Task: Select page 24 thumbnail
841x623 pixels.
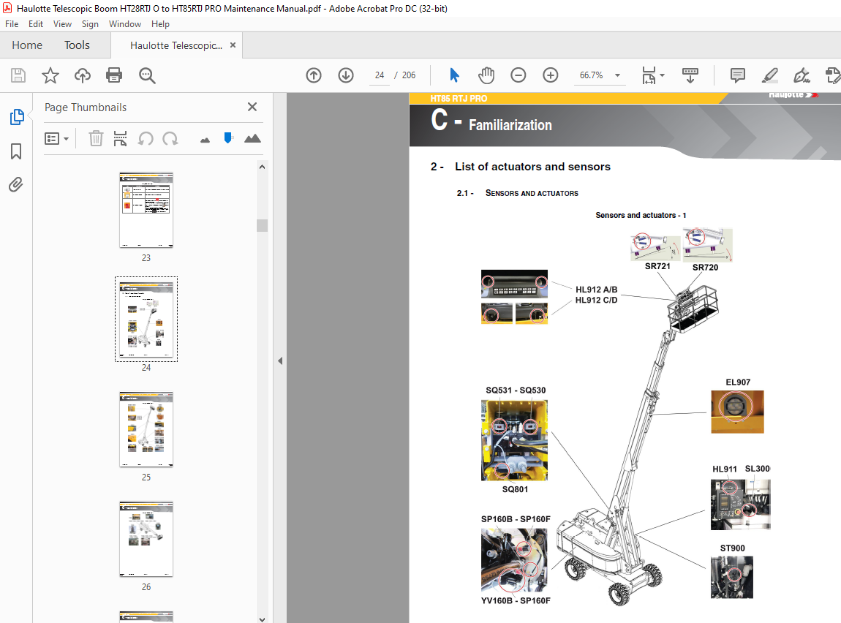Action: 146,319
